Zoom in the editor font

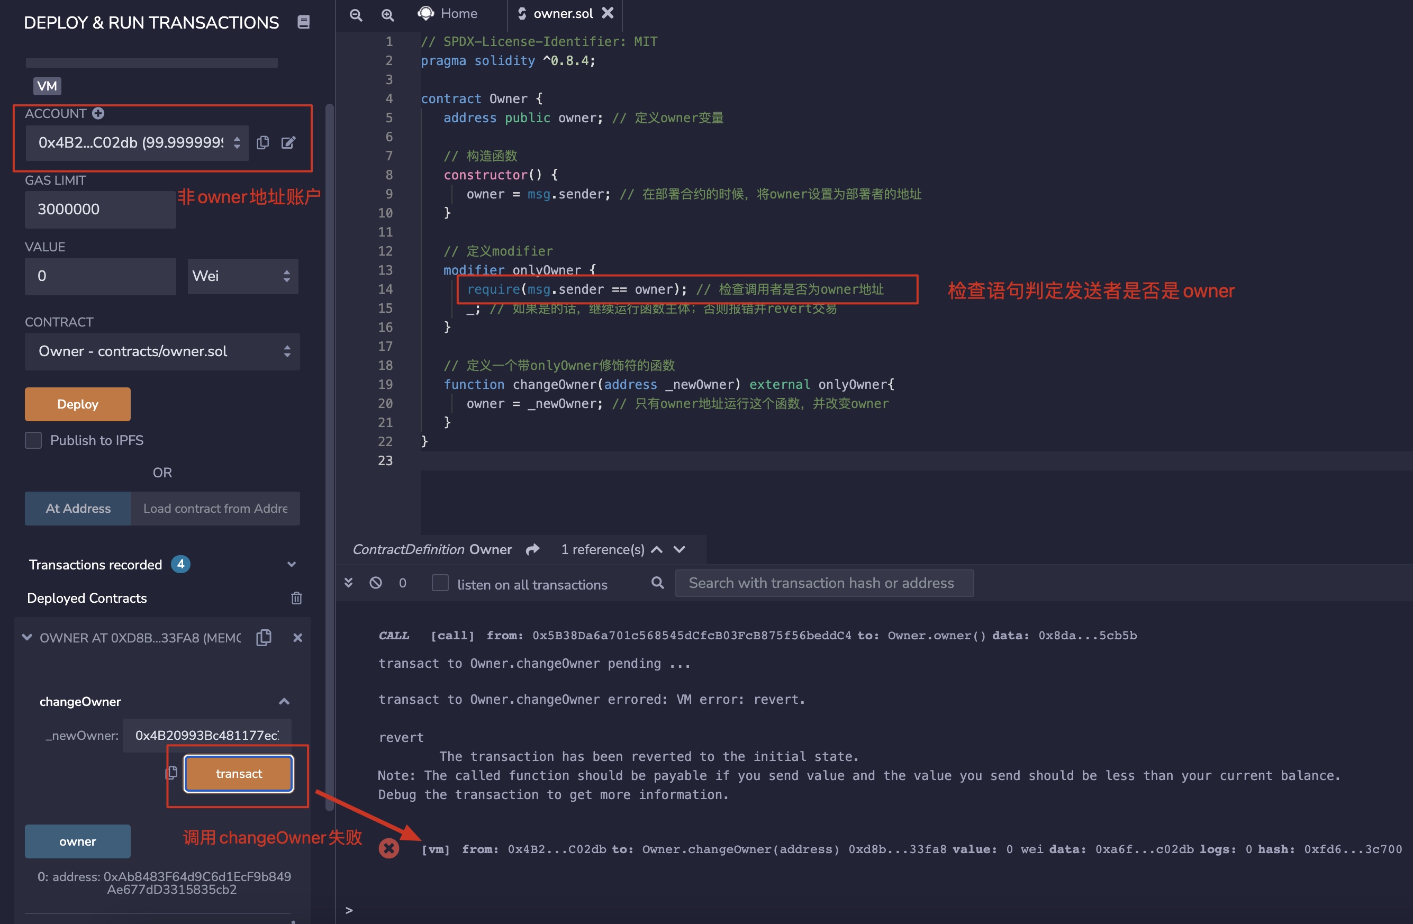coord(388,15)
